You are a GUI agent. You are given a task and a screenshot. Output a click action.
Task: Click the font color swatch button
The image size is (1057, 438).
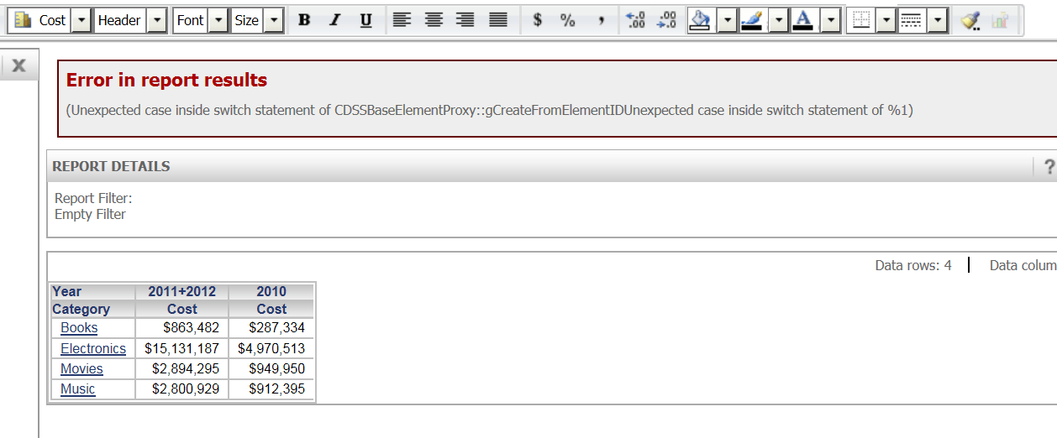pyautogui.click(x=803, y=20)
